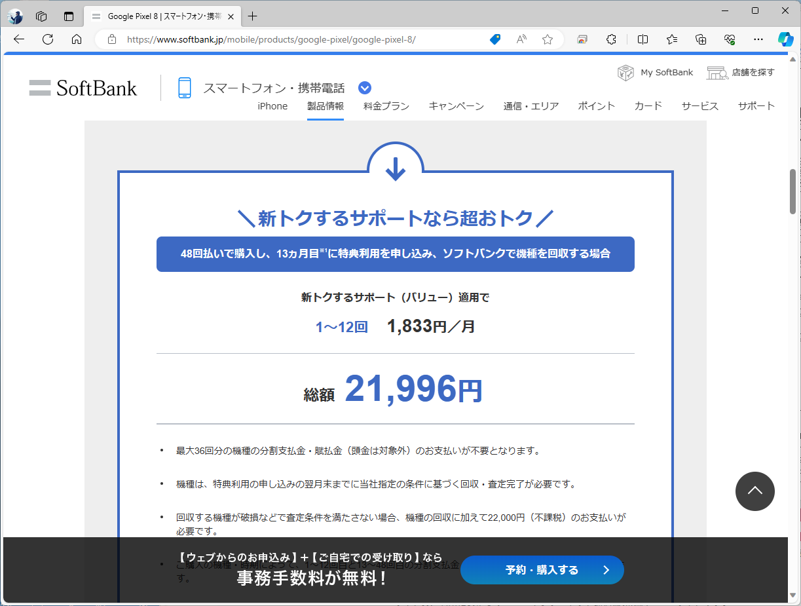Select the 製品情報 tab
Image resolution: width=801 pixels, height=606 pixels.
coord(325,105)
